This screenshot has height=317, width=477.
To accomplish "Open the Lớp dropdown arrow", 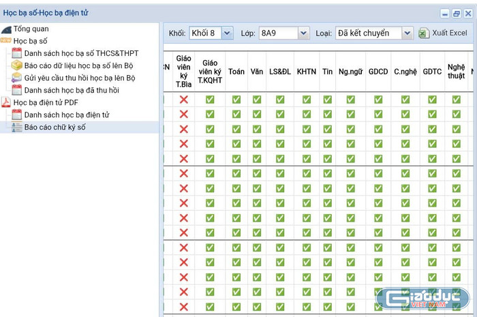I will 303,33.
